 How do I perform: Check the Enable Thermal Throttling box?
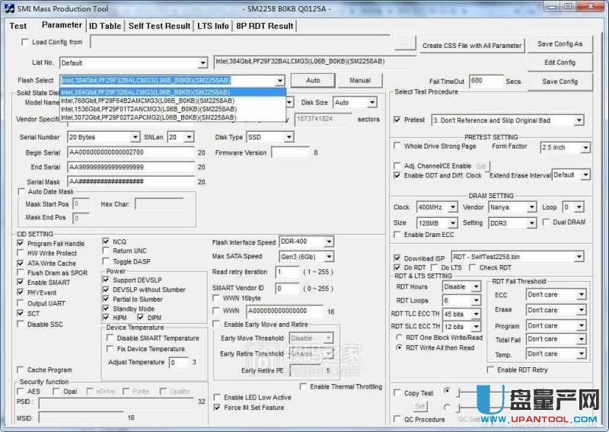(x=304, y=386)
